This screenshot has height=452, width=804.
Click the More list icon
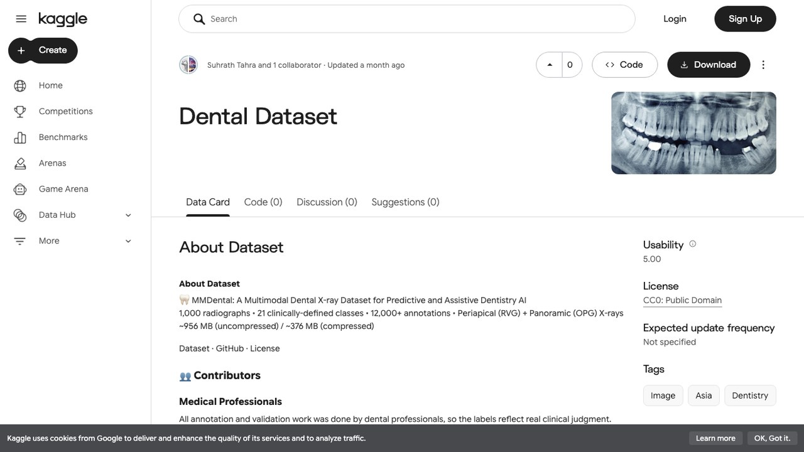coord(20,241)
